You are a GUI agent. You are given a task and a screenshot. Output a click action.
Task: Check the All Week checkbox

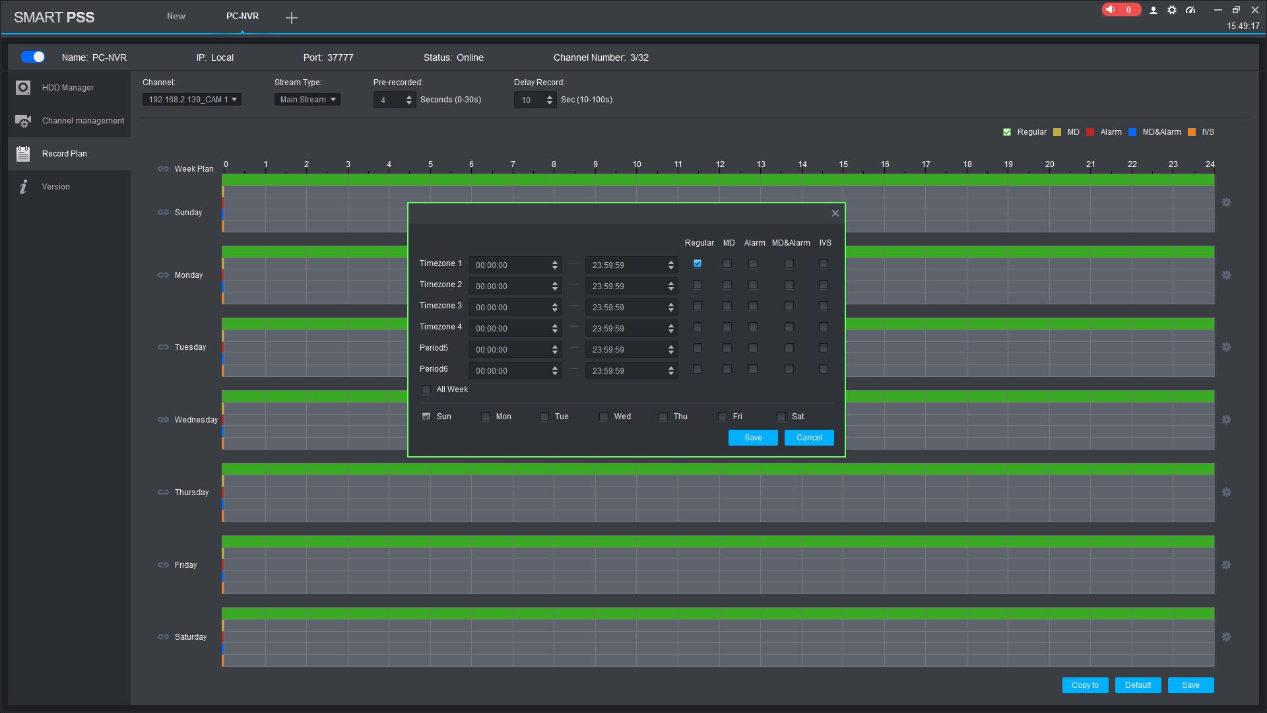click(426, 390)
